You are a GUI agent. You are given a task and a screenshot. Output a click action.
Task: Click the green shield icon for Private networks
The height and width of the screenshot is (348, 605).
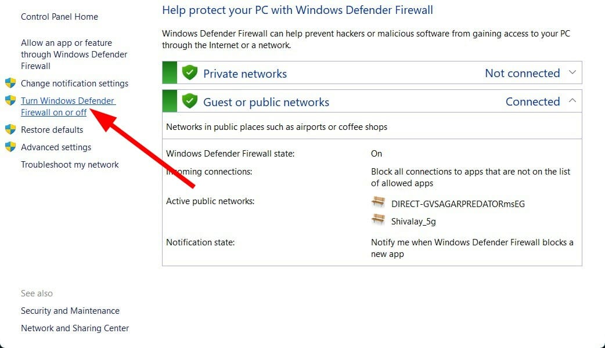(190, 72)
